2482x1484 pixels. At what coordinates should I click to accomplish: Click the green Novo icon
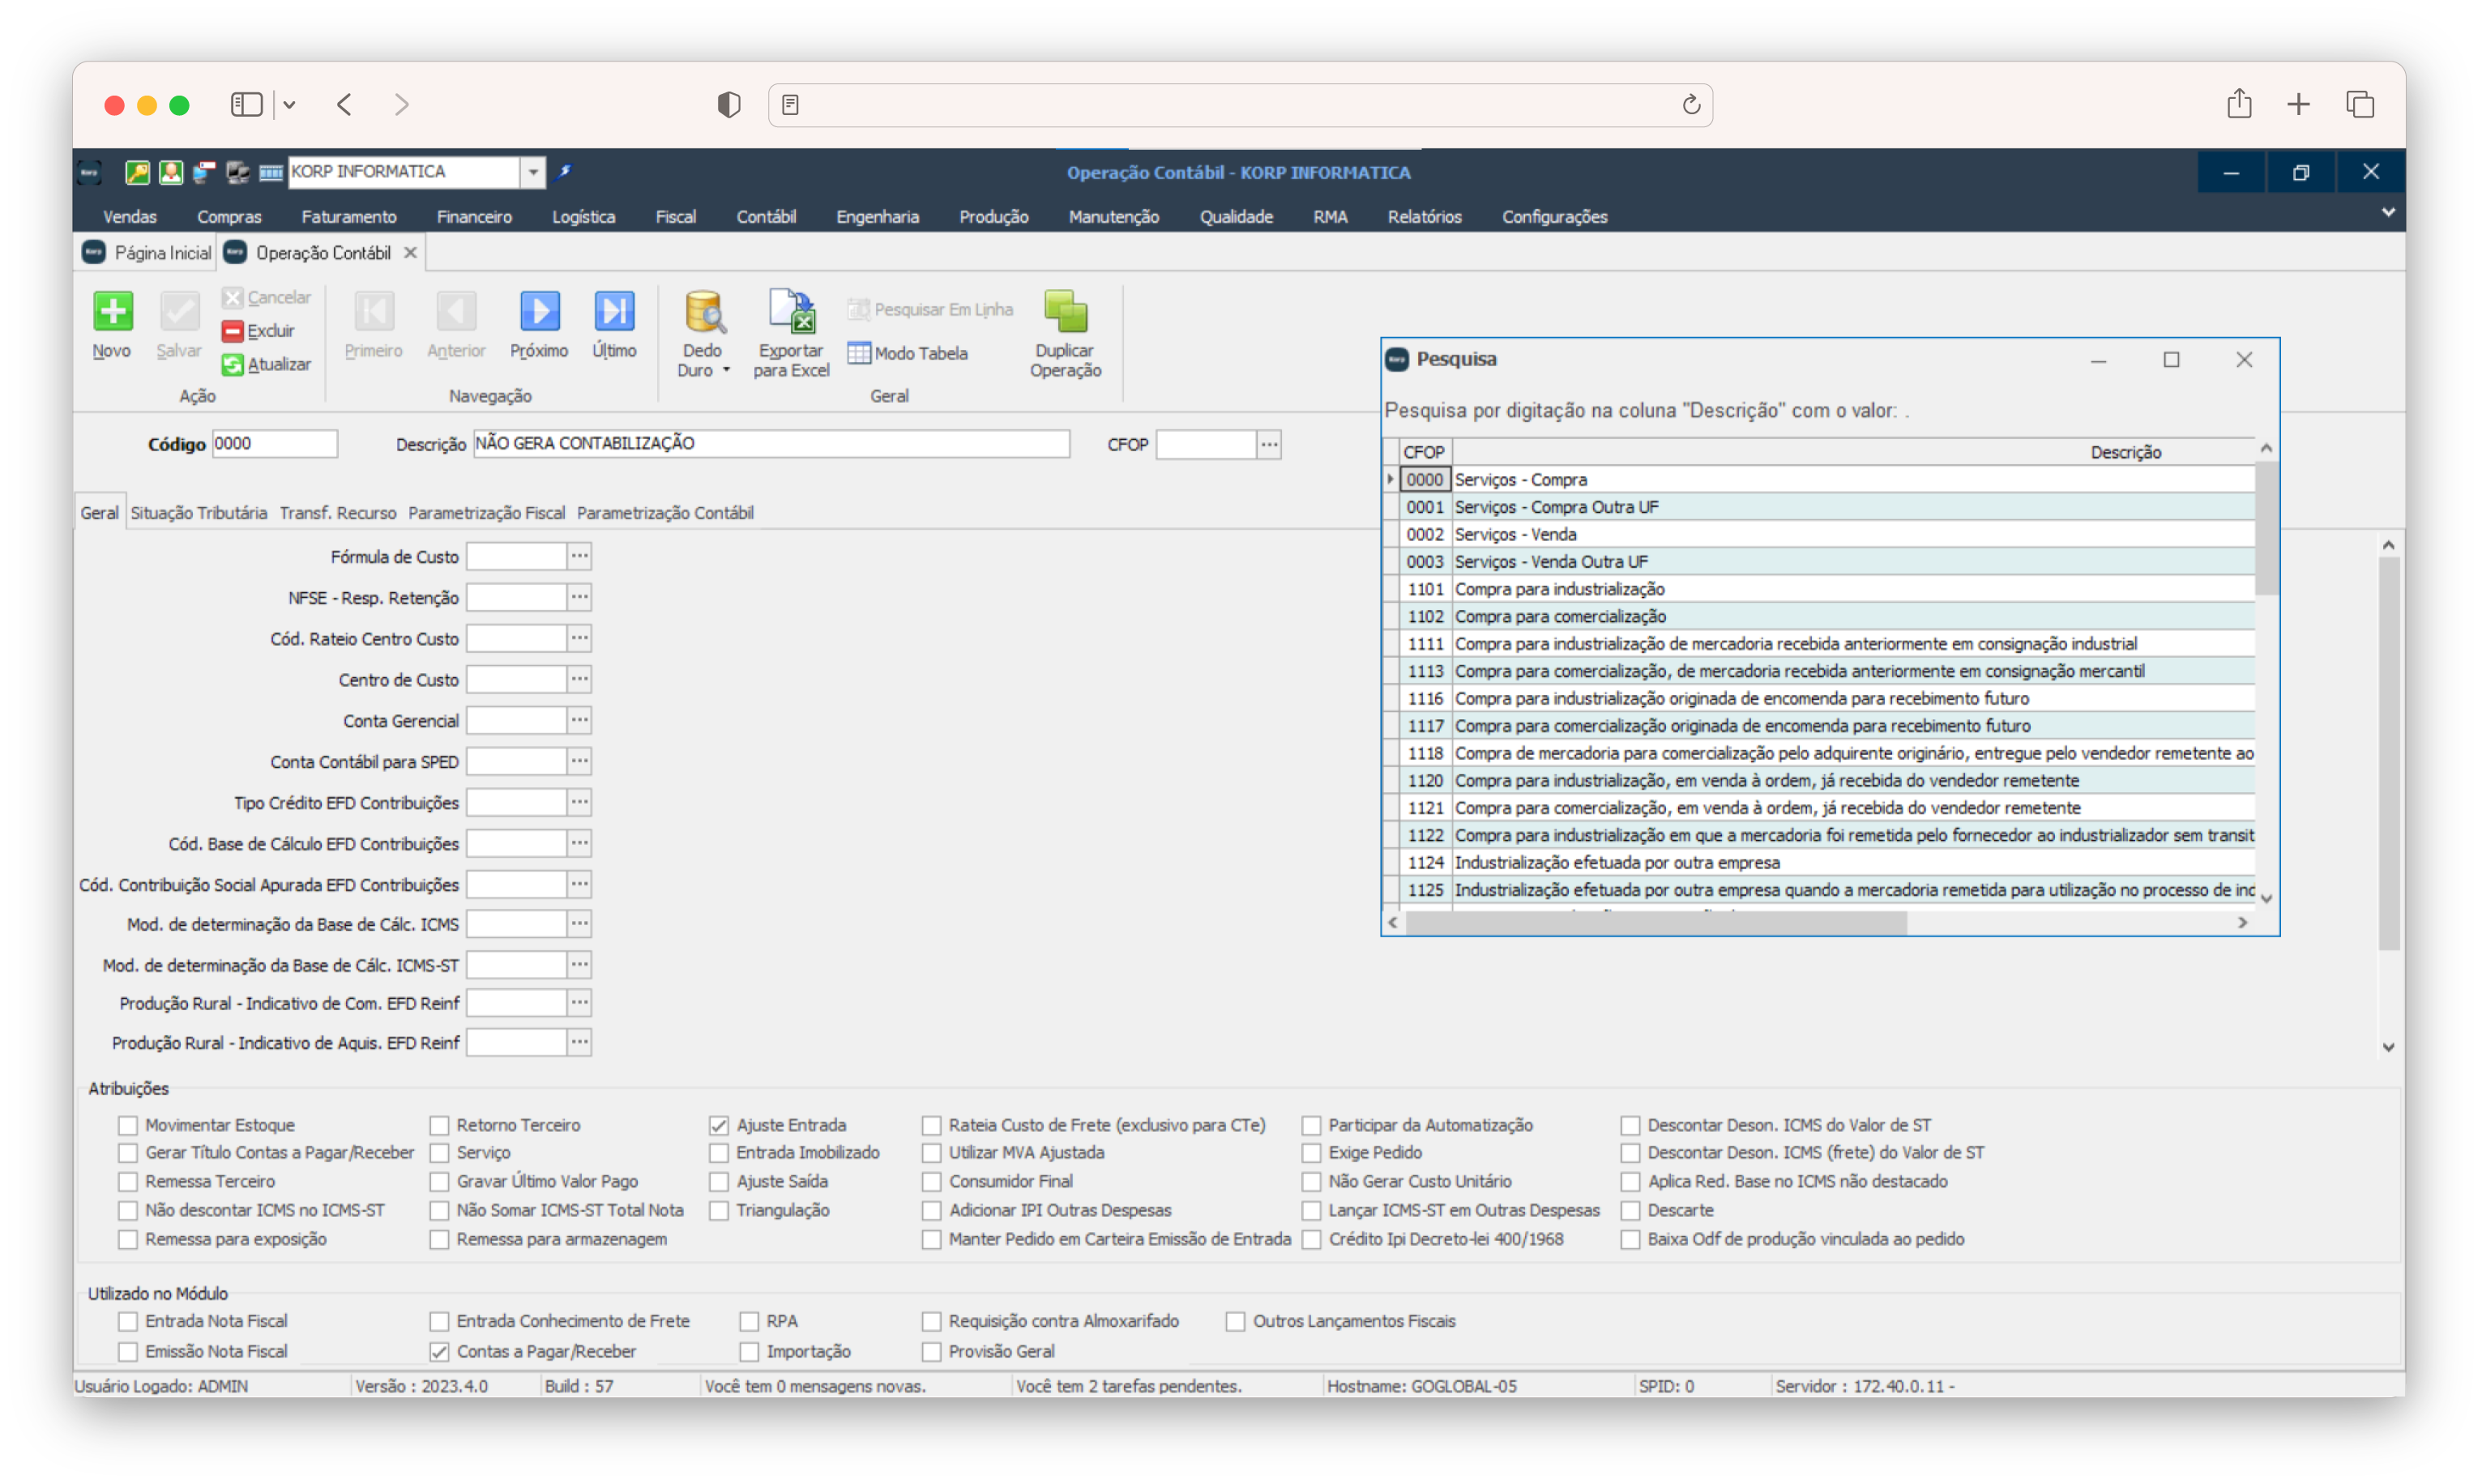[x=112, y=312]
